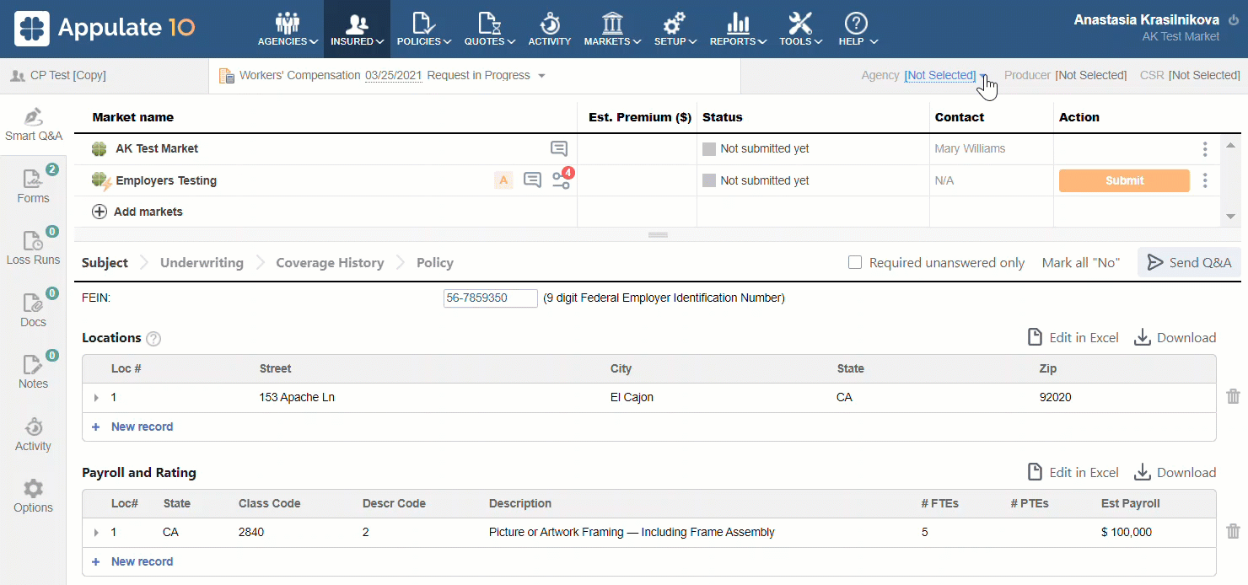This screenshot has height=585, width=1248.
Task: Open the Tools menu
Action: click(x=800, y=29)
